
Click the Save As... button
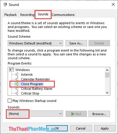click(76, 43)
